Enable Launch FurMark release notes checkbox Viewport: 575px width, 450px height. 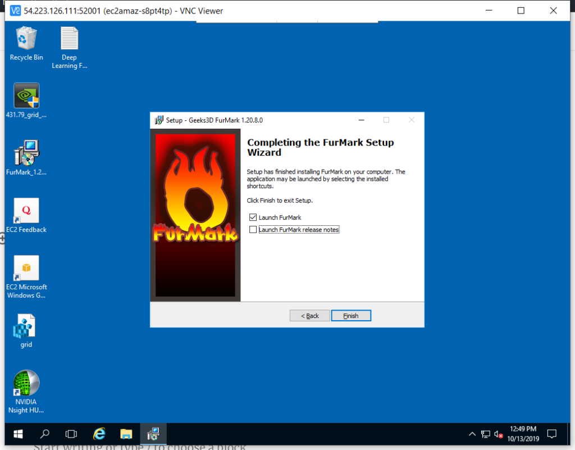(253, 229)
